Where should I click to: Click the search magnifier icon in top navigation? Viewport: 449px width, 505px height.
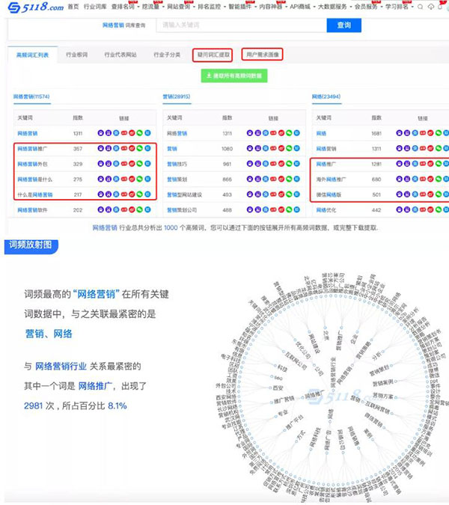point(420,7)
